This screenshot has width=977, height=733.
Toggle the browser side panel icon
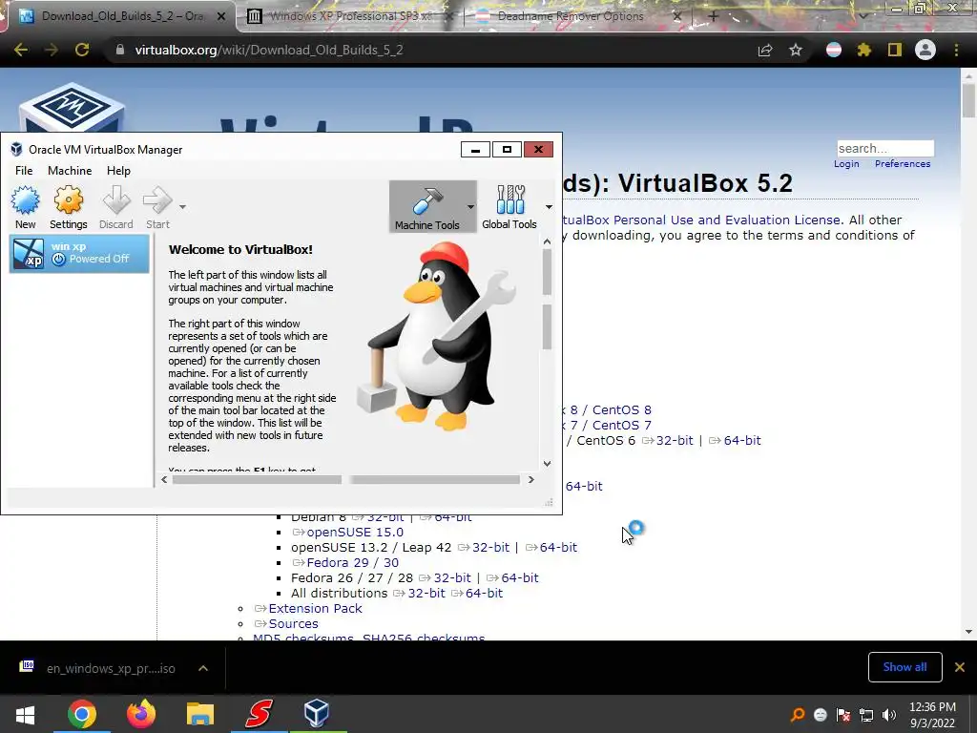[895, 50]
